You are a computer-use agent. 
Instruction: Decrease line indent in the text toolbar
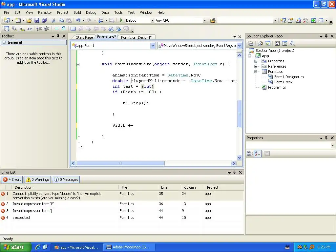39,29
